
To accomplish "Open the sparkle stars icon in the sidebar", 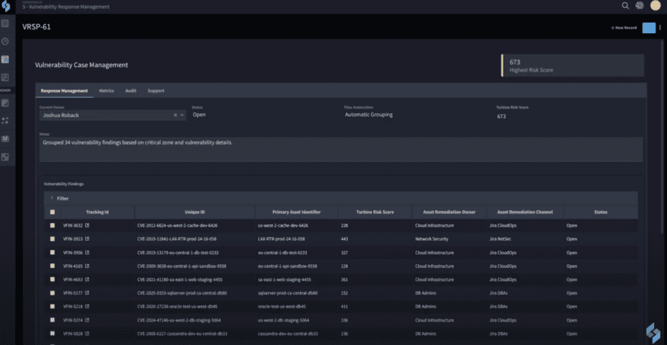I will 5,120.
